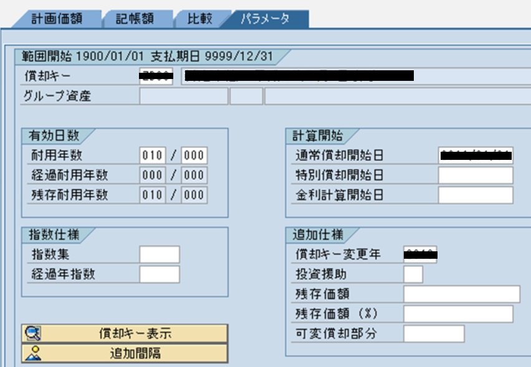Switch to the 計画価額 tab
Screen dimensions: 531x367
56,19
